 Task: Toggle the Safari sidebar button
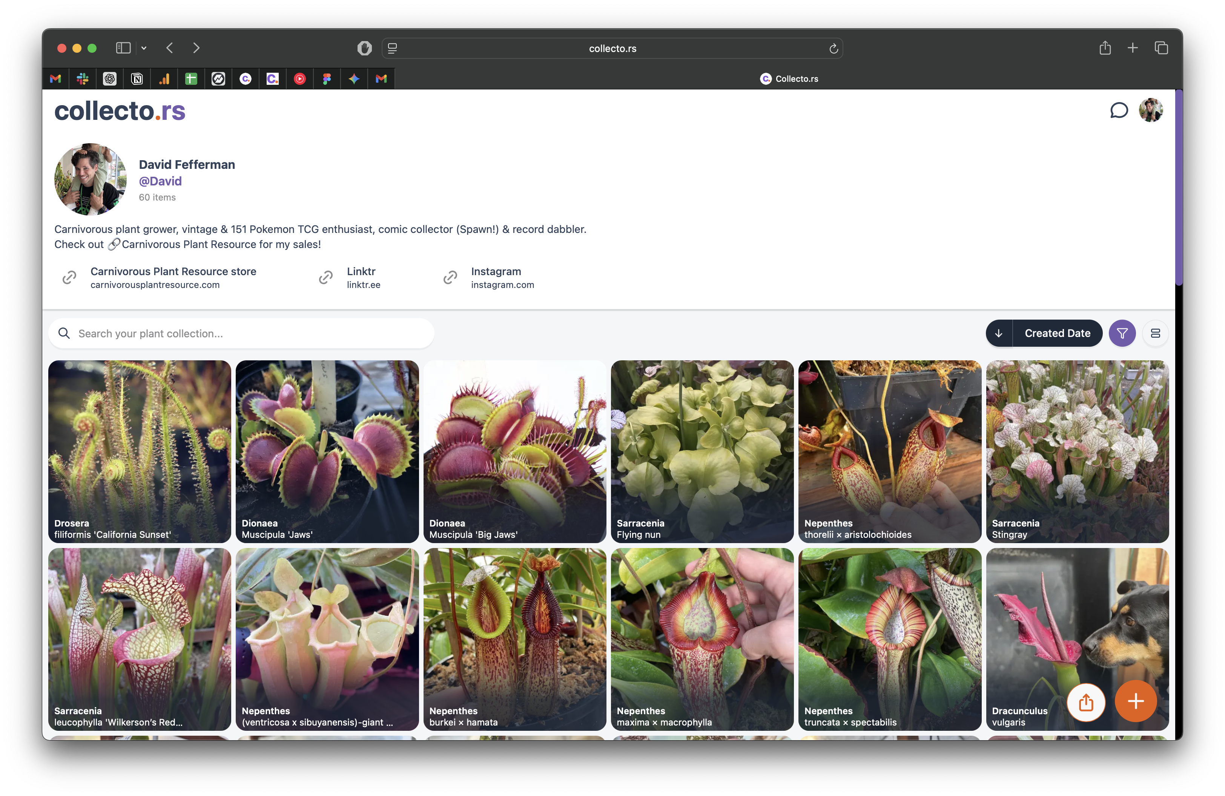[123, 48]
